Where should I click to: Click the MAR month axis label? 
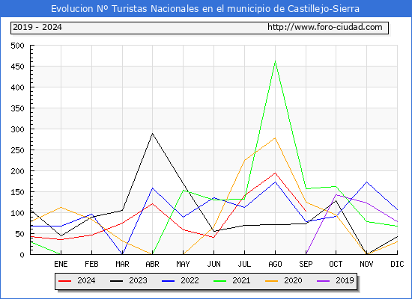tap(122, 264)
